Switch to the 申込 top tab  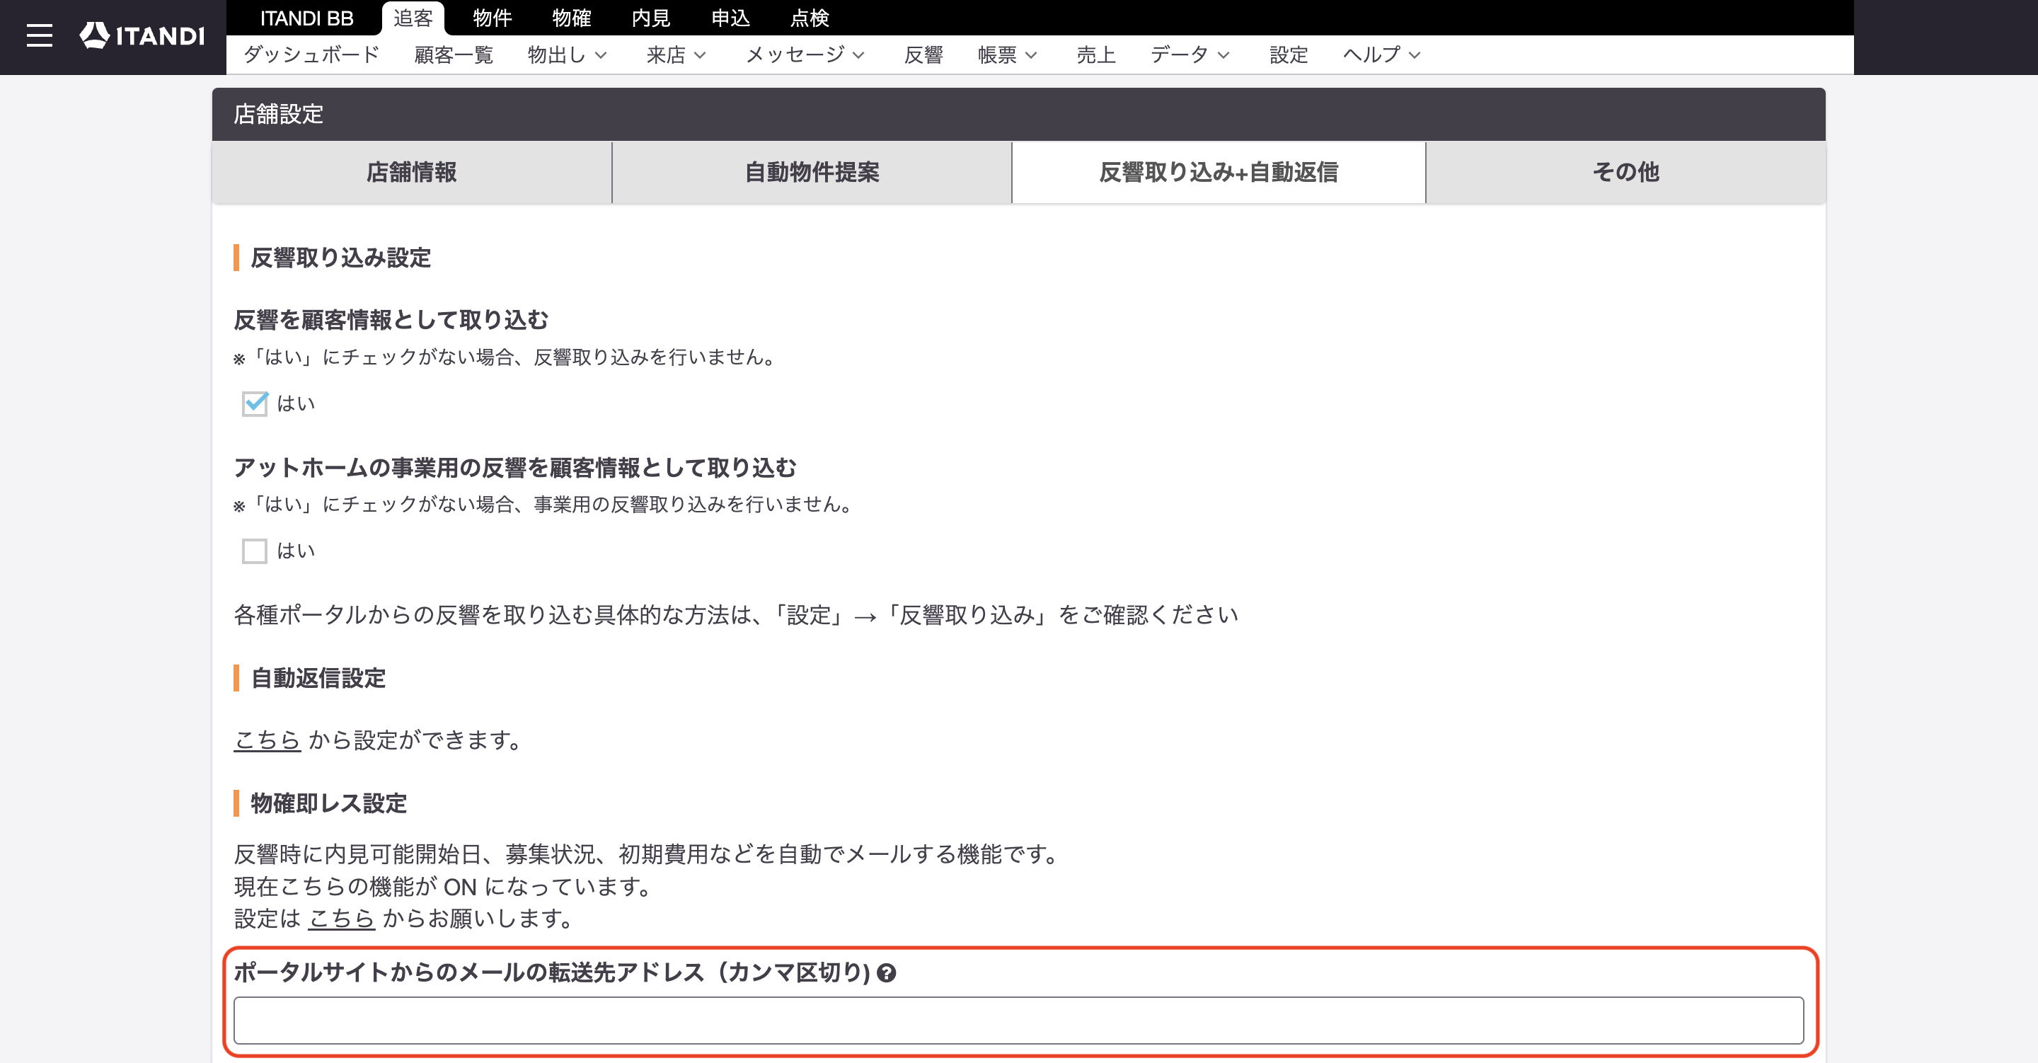(730, 18)
